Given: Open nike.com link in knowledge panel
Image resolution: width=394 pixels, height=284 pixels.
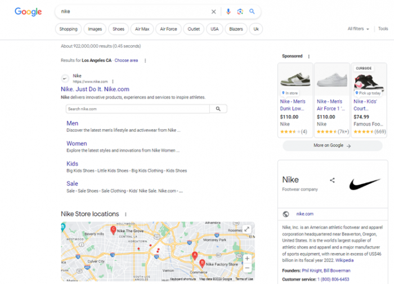Looking at the screenshot, I should pos(305,214).
